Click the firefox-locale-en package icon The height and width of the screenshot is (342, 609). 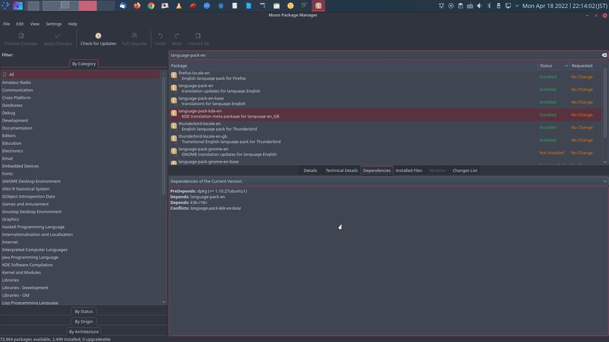[x=174, y=75]
